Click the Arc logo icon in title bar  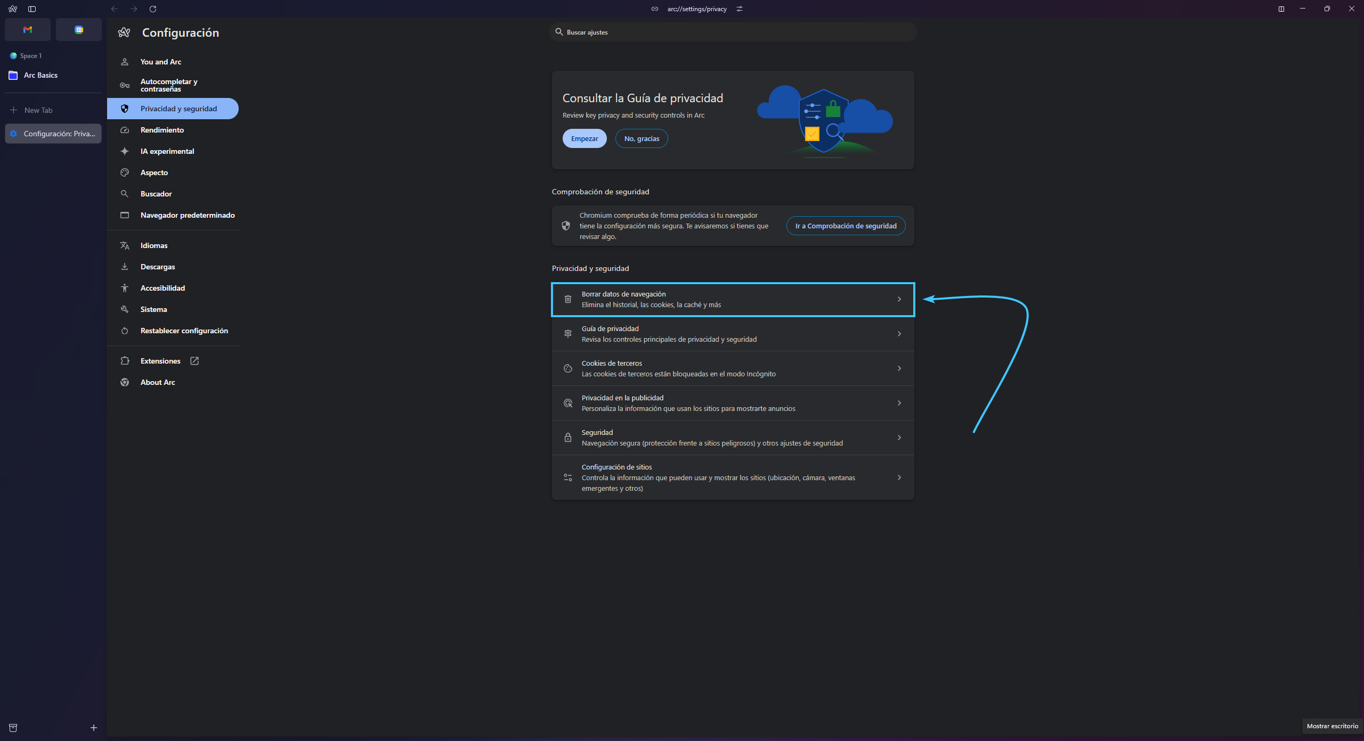coord(13,9)
